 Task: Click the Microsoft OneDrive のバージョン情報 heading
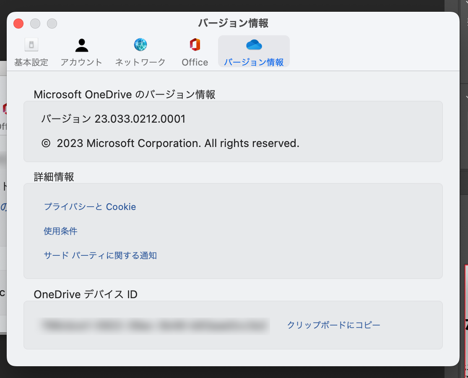coord(125,94)
